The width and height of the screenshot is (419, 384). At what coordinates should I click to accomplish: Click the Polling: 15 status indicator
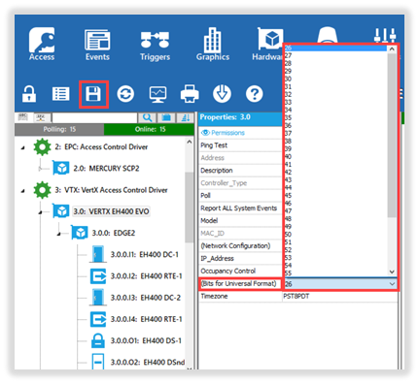59,129
